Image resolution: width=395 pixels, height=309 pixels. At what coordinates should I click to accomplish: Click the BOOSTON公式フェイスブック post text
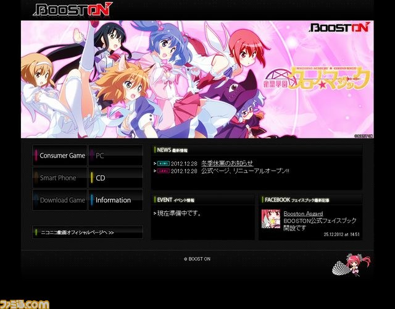point(320,224)
